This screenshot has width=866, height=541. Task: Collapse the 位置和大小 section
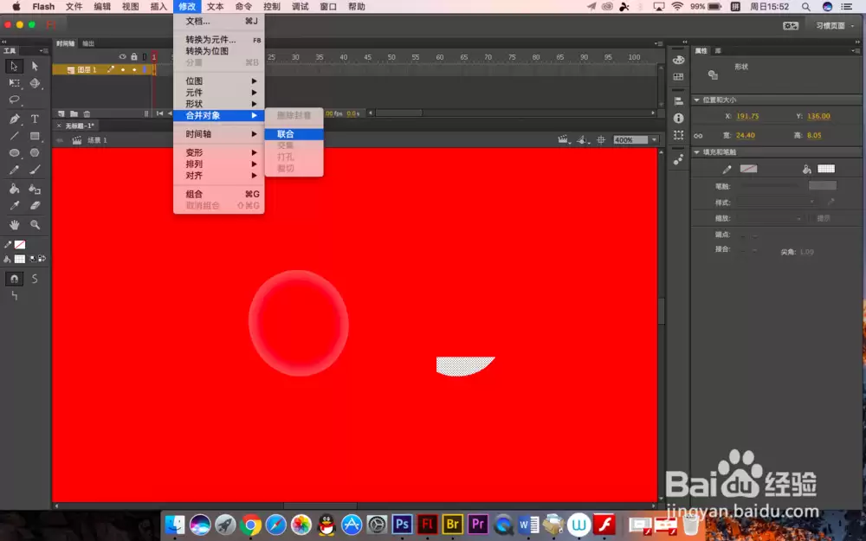point(697,100)
